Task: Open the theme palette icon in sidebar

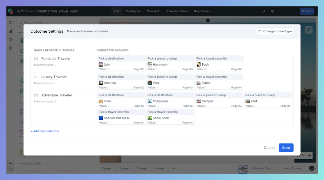Action: [x=10, y=40]
